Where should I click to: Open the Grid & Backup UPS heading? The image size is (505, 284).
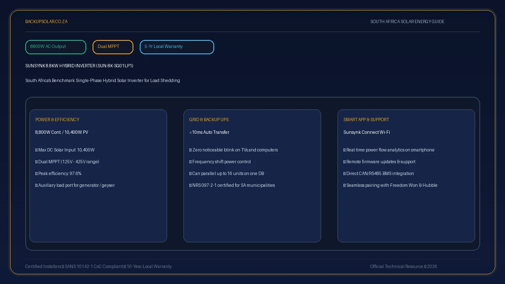point(209,120)
